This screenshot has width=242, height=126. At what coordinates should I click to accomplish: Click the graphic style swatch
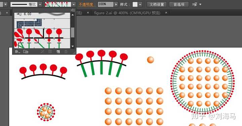pyautogui.click(x=135, y=4)
